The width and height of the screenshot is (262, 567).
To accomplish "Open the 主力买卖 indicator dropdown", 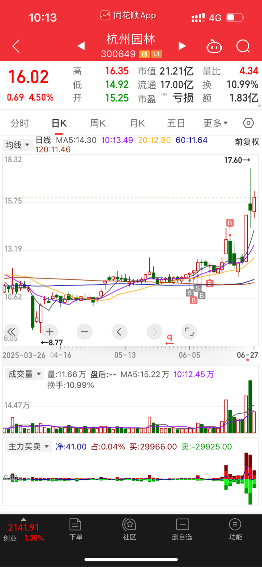I will pos(28,446).
